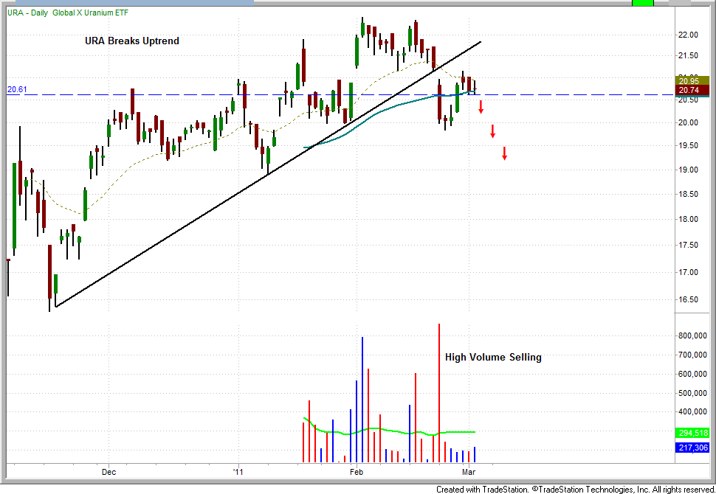Click the 17.00 price axis label
Viewport: 716px width, 494px height.
pyautogui.click(x=688, y=272)
